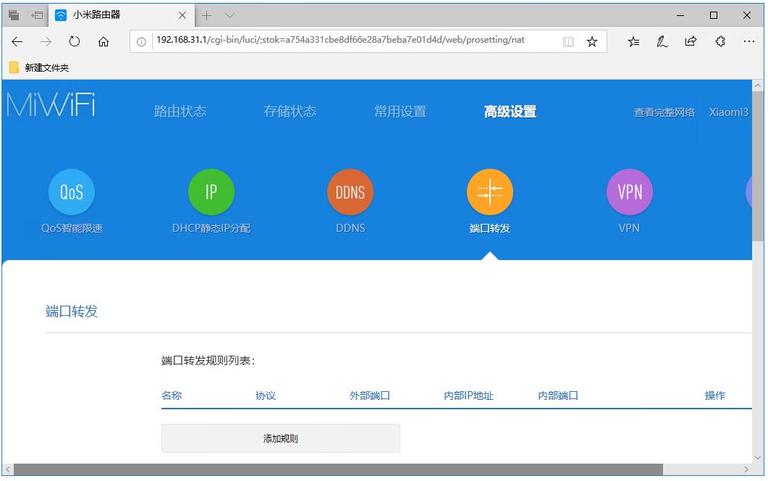
Task: Navigate back using the browser arrow
Action: [x=17, y=41]
